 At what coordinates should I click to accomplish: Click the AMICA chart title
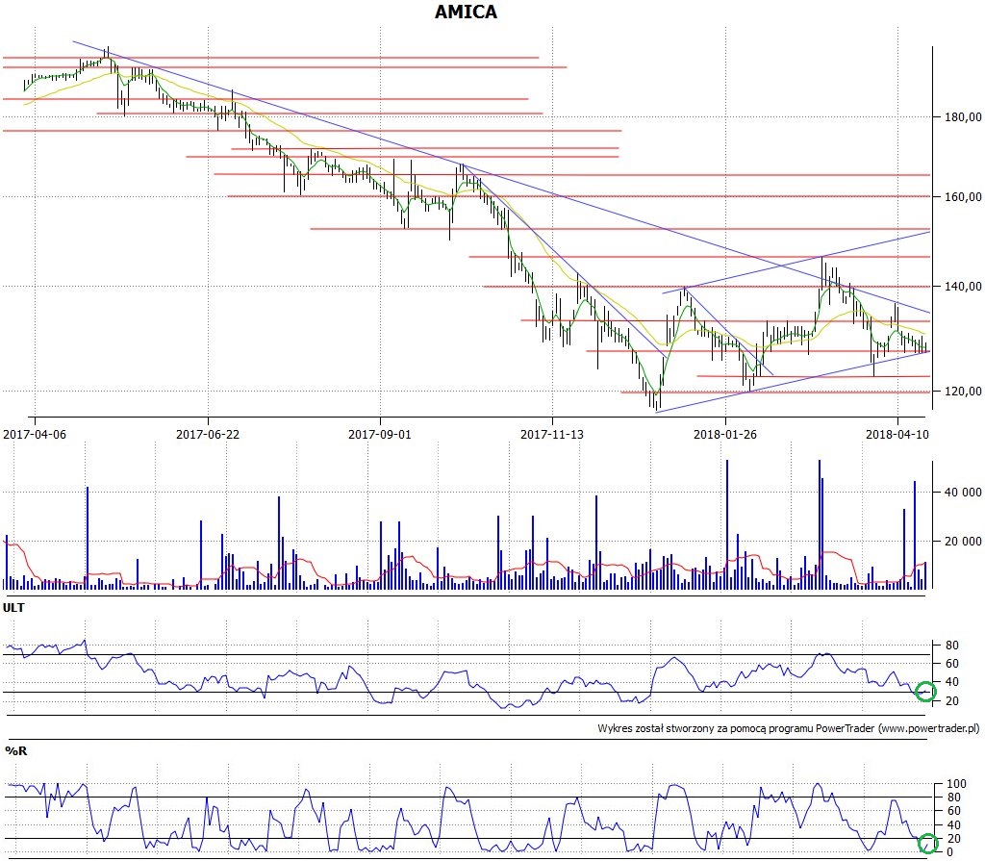(x=466, y=12)
